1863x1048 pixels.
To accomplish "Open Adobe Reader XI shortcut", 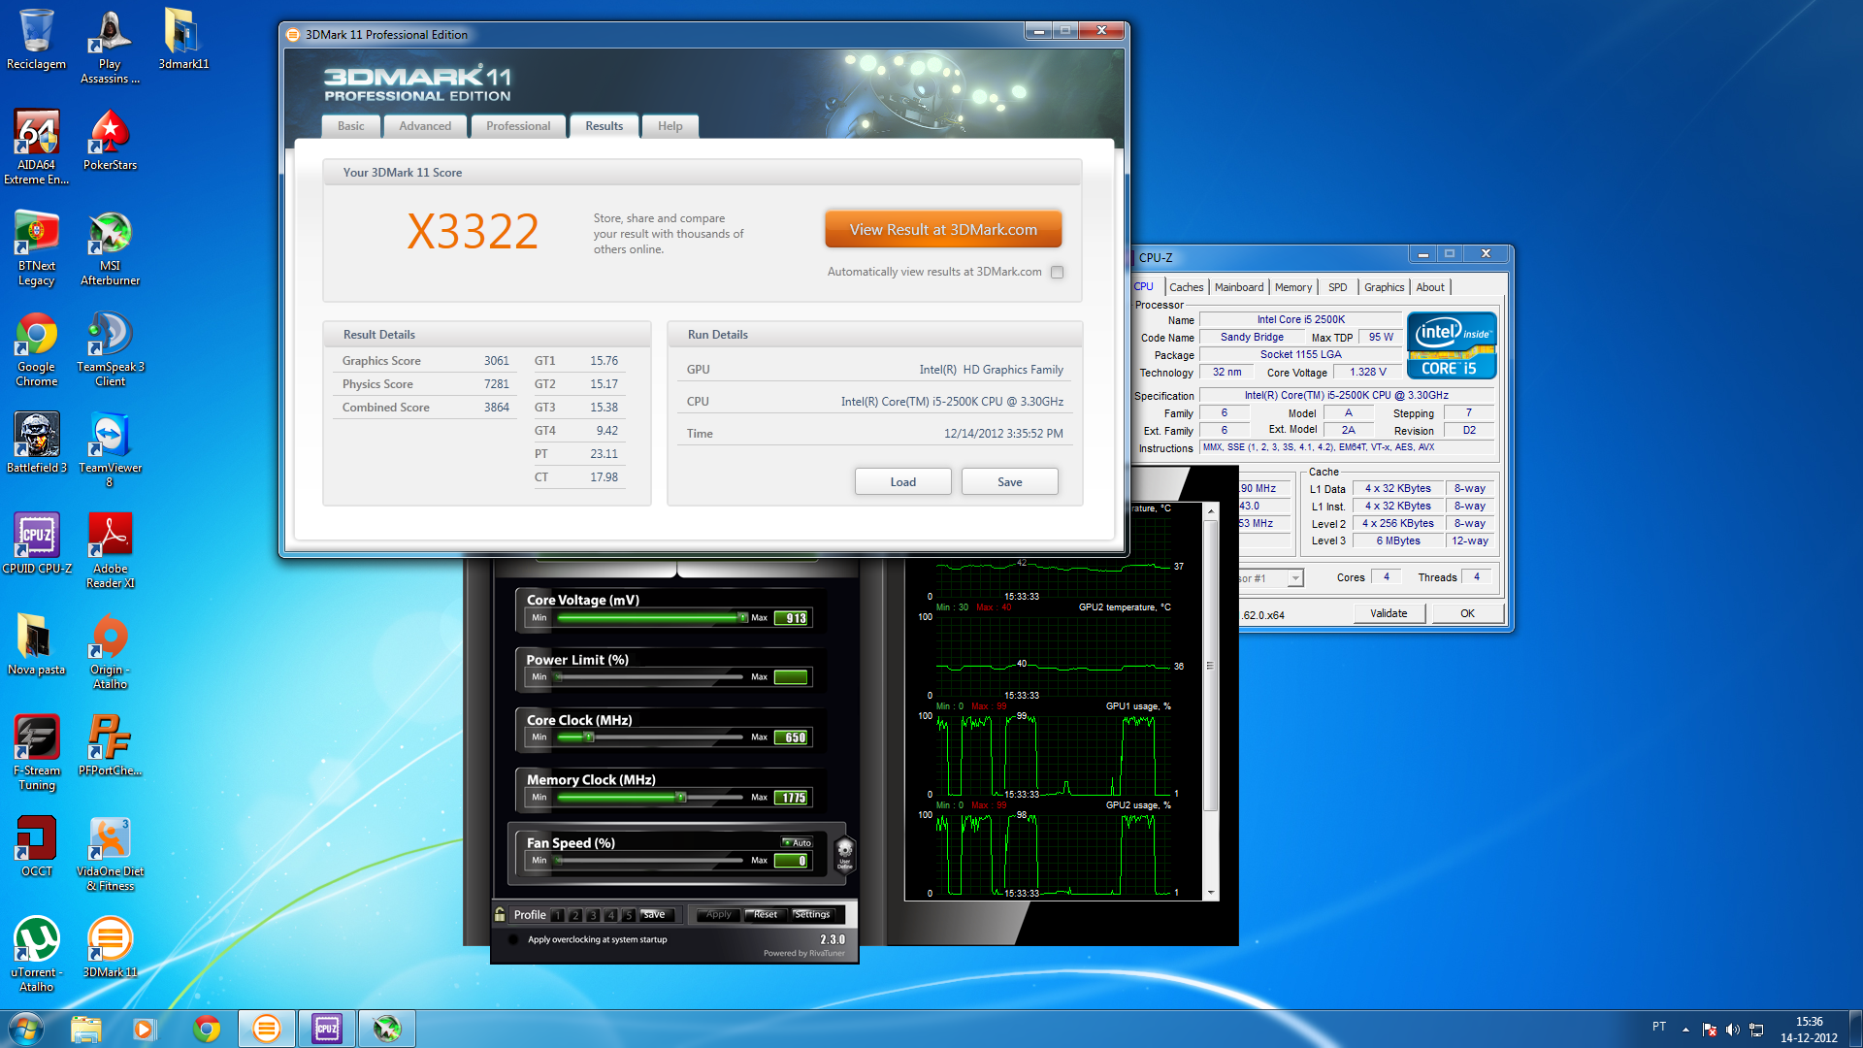I will point(110,550).
